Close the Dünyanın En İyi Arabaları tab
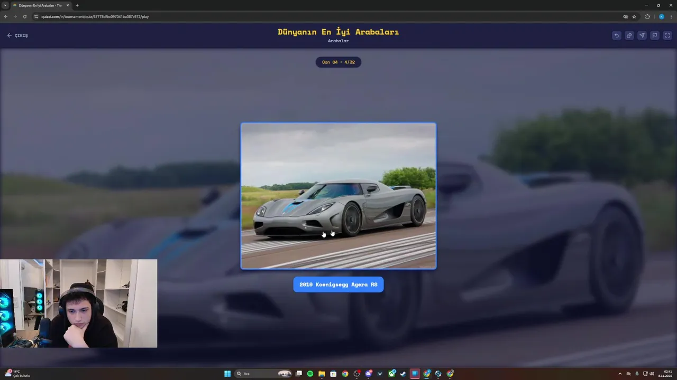The width and height of the screenshot is (677, 380). 68,5
